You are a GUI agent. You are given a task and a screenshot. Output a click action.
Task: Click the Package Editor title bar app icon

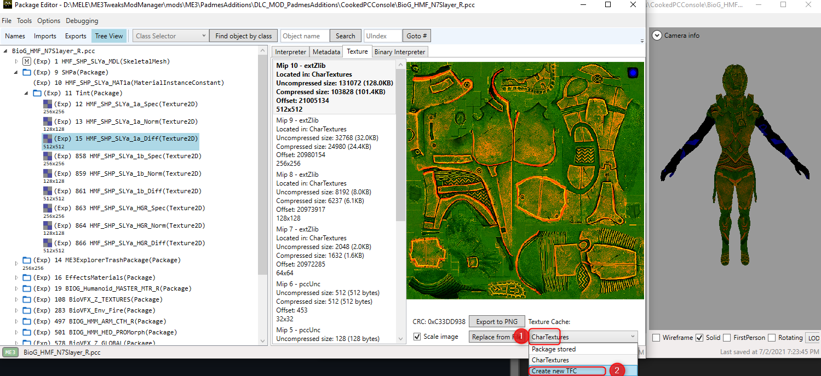[7, 5]
